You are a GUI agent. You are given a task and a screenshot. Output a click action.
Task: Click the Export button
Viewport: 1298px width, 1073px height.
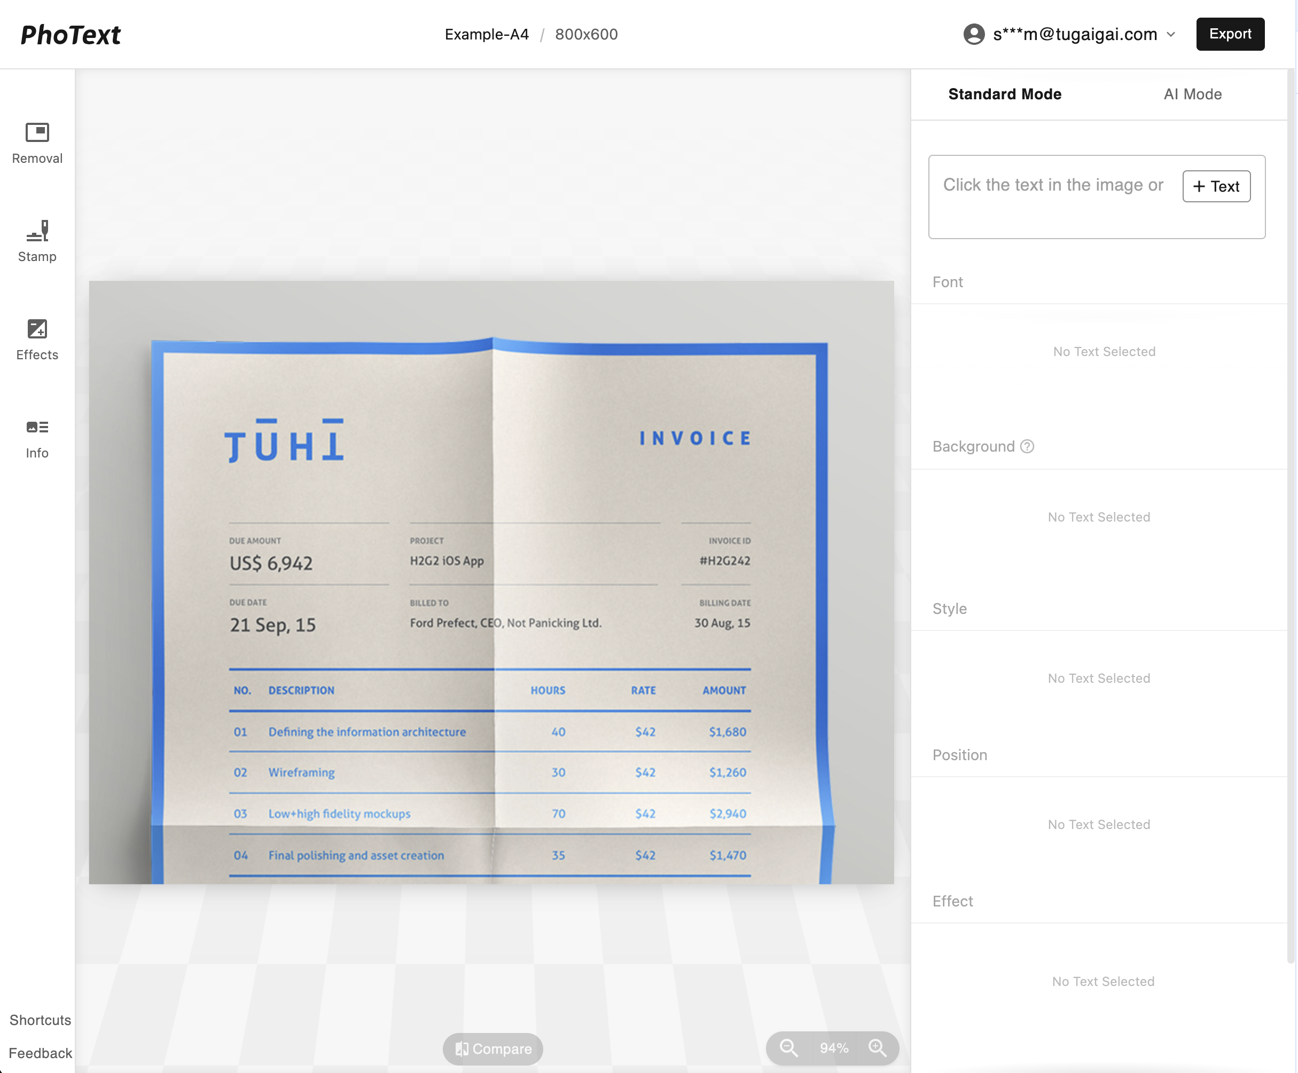tap(1230, 35)
